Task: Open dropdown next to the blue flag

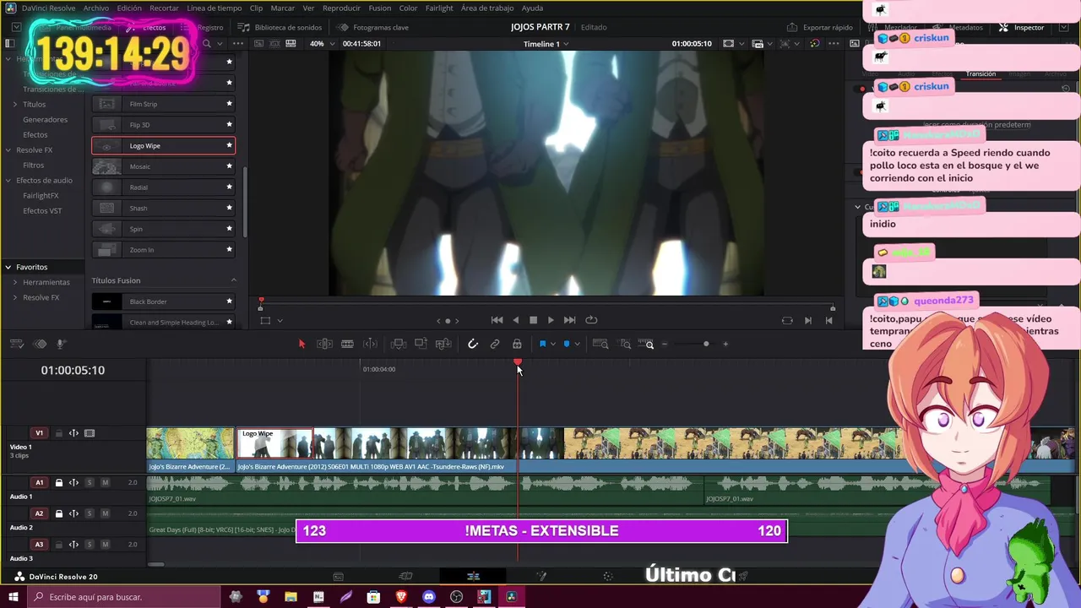Action: (553, 345)
